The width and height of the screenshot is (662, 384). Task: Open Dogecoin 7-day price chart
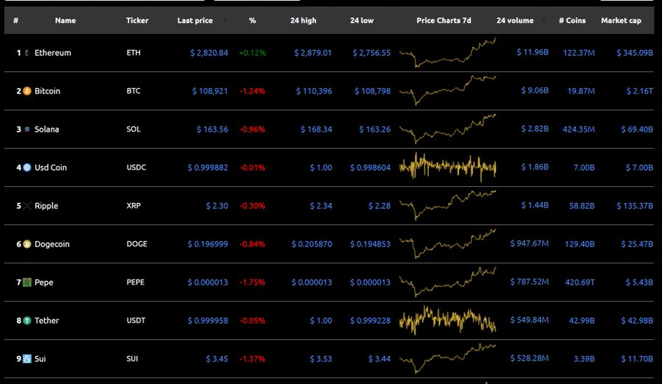(x=447, y=243)
